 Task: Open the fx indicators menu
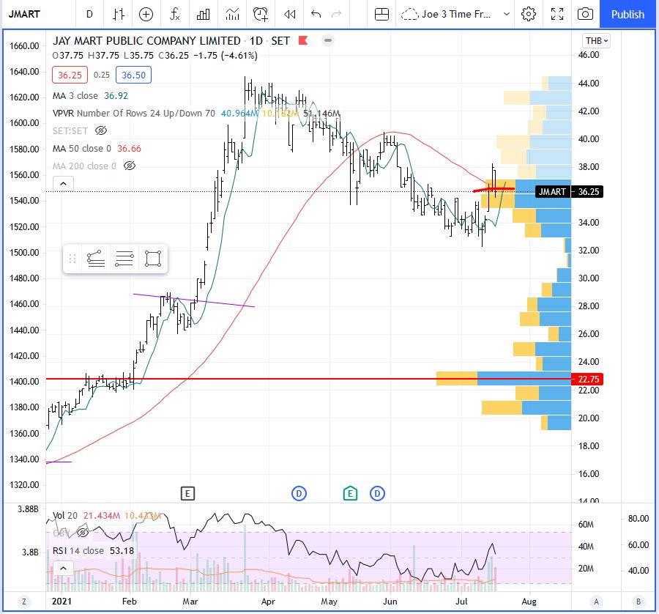pos(174,15)
